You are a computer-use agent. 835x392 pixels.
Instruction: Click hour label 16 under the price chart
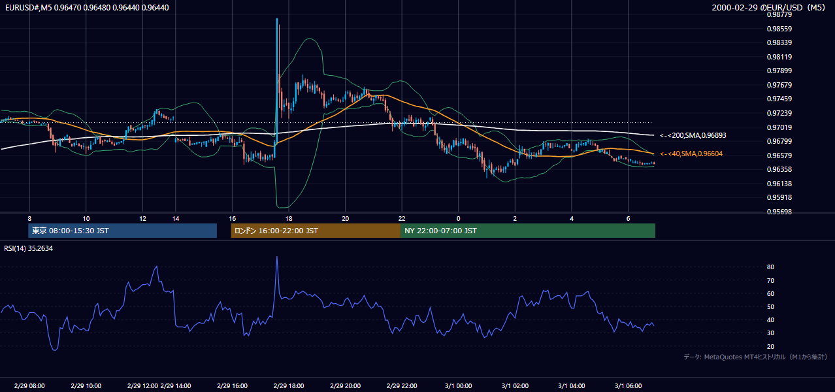(232, 218)
